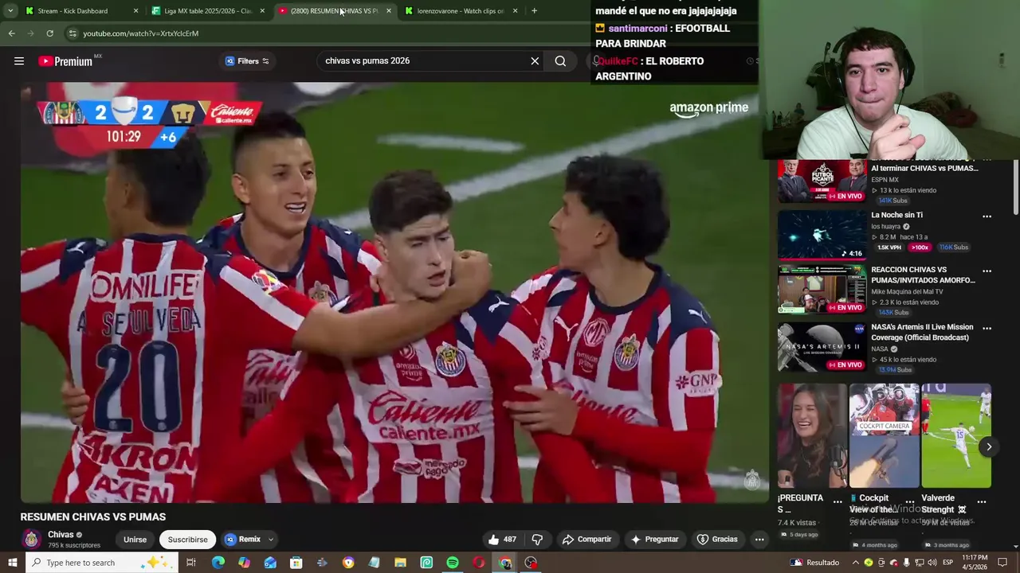This screenshot has height=573, width=1020.
Task: Open Spotify from the taskbar
Action: [453, 563]
